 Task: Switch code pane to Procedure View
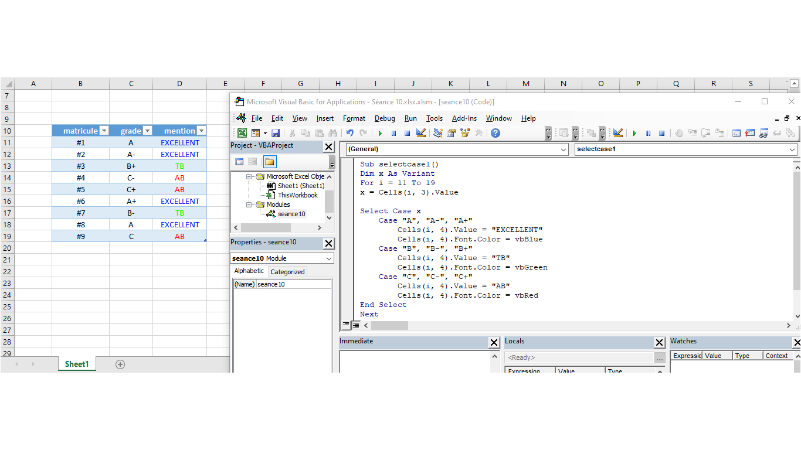click(x=346, y=325)
